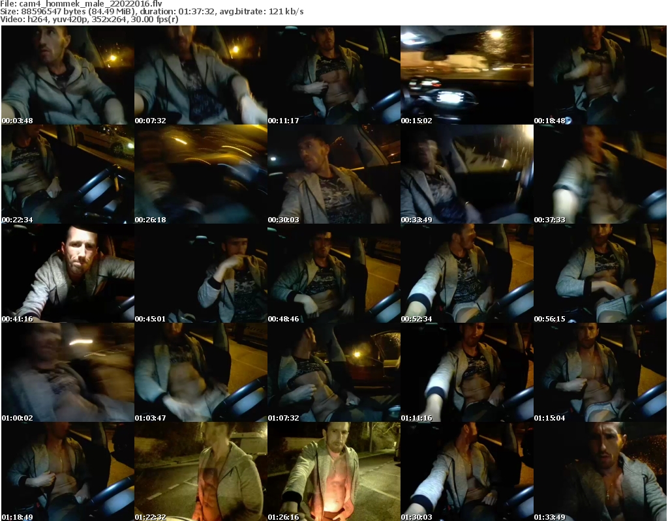This screenshot has width=668, height=521.
Task: Select the thumbnail stamped 01:03:47
Action: click(201, 373)
